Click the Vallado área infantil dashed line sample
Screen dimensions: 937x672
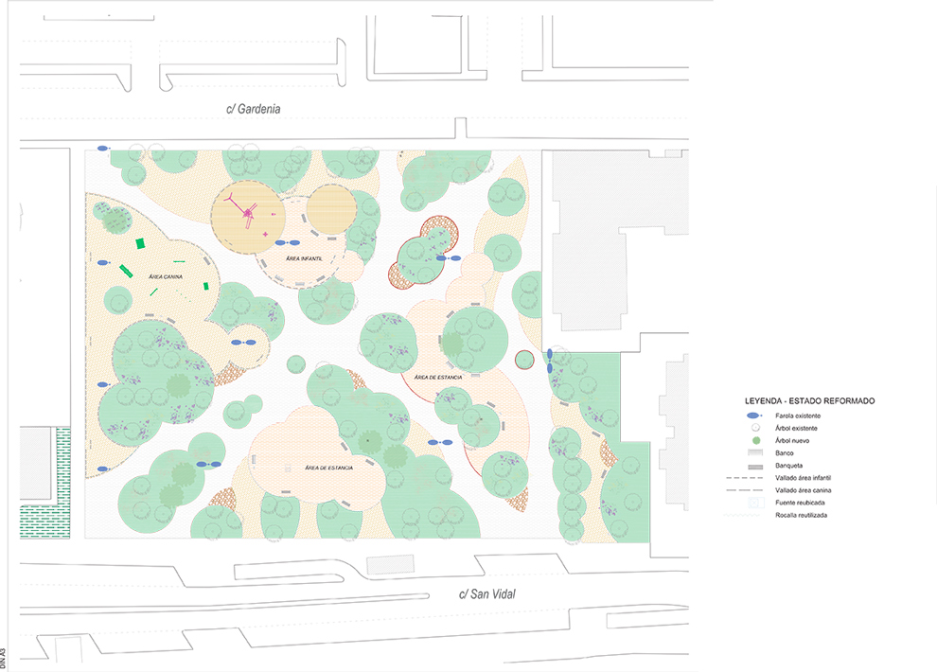(745, 478)
